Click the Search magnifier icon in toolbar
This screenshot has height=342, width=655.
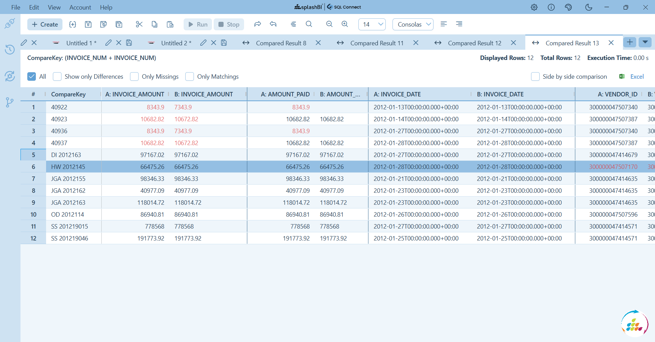309,24
